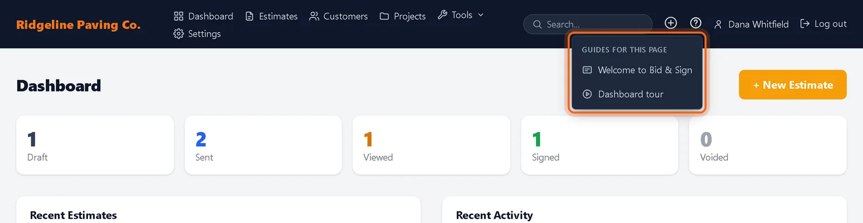Click the magnifier icon in search
The height and width of the screenshot is (223, 863).
click(x=537, y=24)
